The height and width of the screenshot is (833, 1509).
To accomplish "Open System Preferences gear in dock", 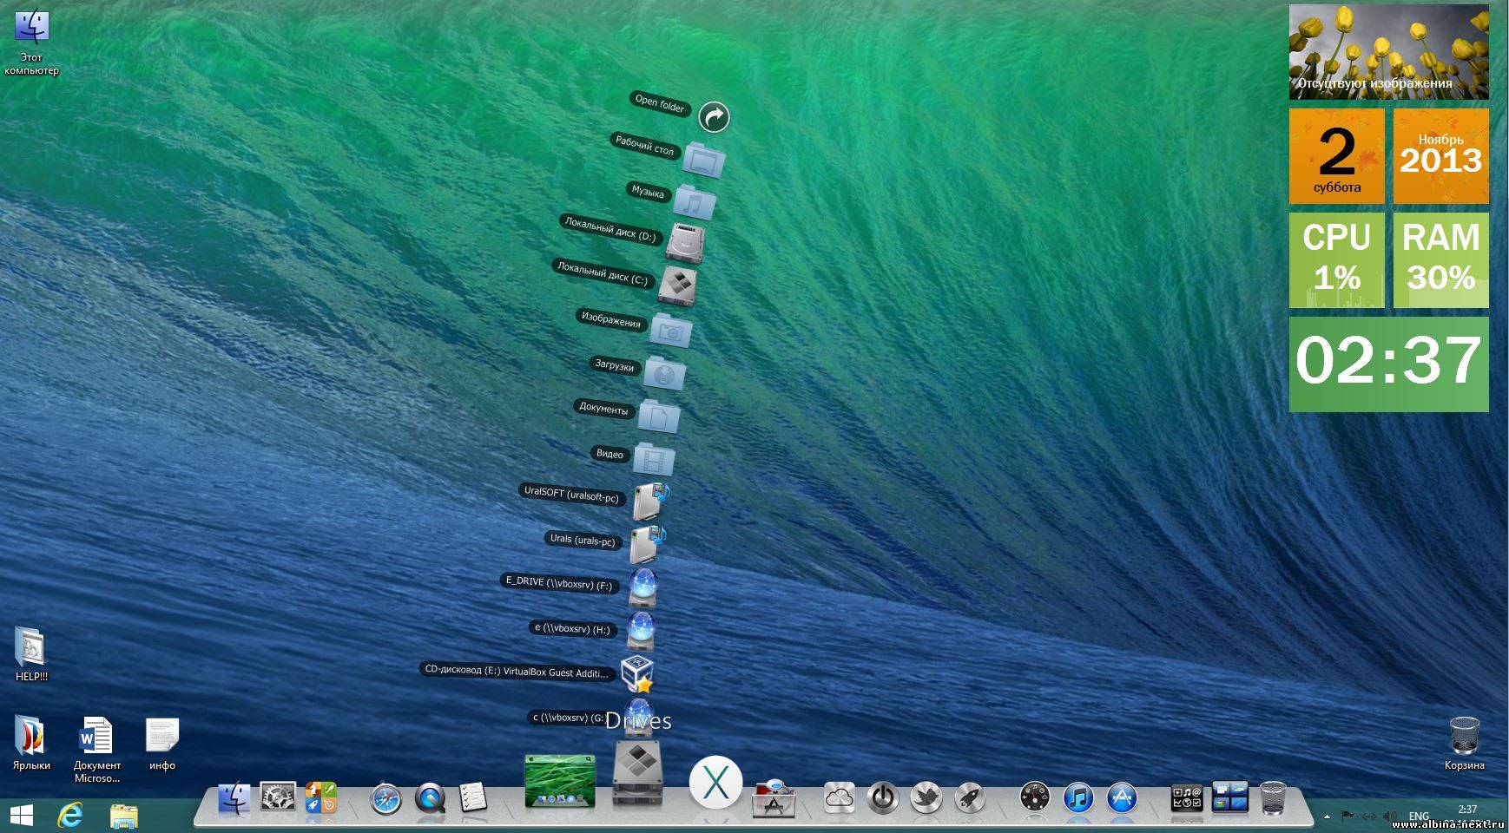I will click(279, 797).
